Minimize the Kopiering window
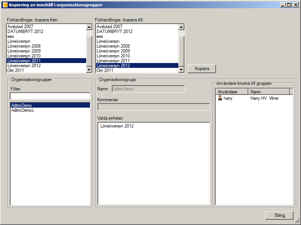Viewport: 301px width, 225px height. click(283, 5)
